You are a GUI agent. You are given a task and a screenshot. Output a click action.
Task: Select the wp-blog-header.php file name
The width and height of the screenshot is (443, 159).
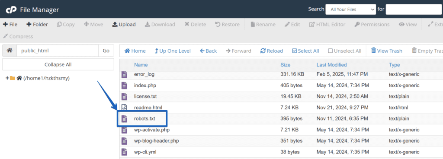[x=157, y=141]
